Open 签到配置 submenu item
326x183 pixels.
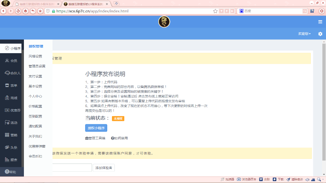click(x=35, y=116)
